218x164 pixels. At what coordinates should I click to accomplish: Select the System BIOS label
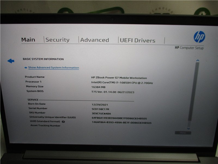(35, 91)
